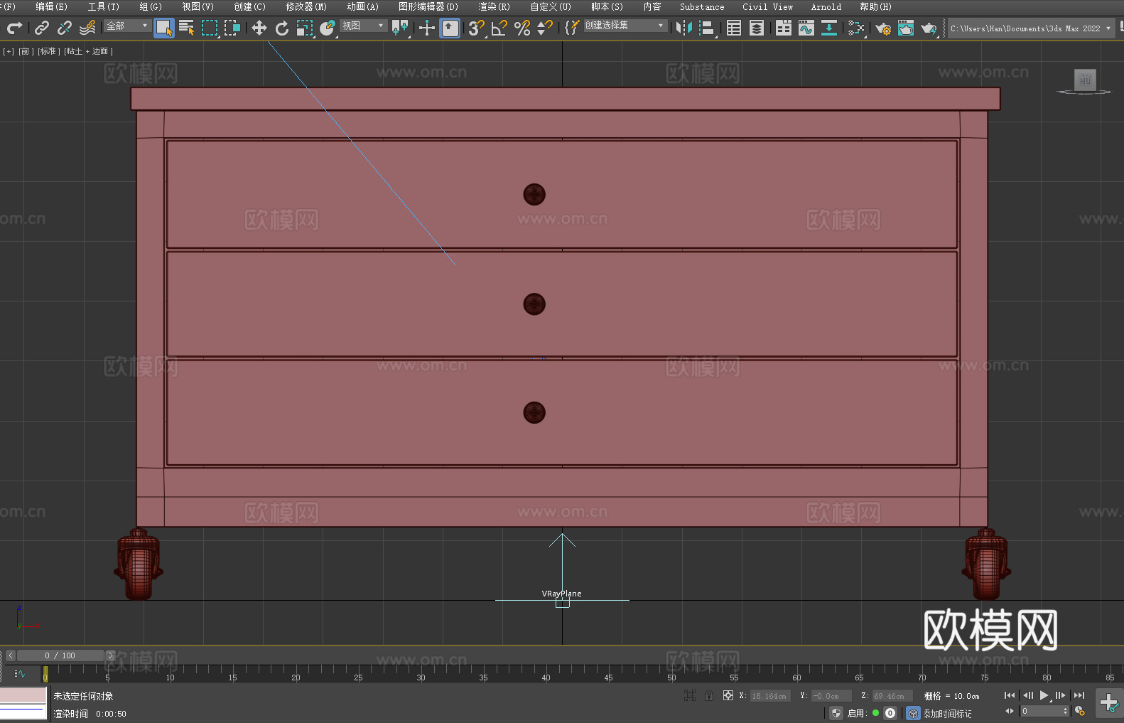Image resolution: width=1124 pixels, height=723 pixels.
Task: Toggle 3D Snaps
Action: pyautogui.click(x=477, y=28)
